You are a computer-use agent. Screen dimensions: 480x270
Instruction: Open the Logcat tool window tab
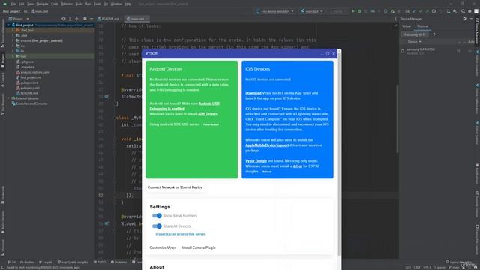(46, 262)
